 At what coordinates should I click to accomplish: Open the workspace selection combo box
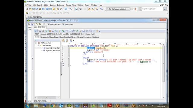(119, 9)
